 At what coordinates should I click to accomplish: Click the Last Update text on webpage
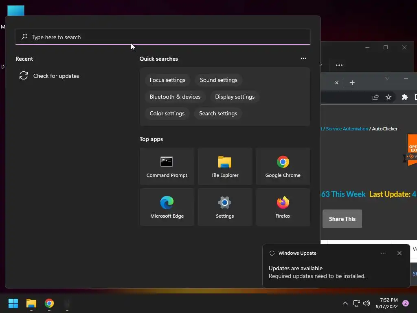pos(390,194)
